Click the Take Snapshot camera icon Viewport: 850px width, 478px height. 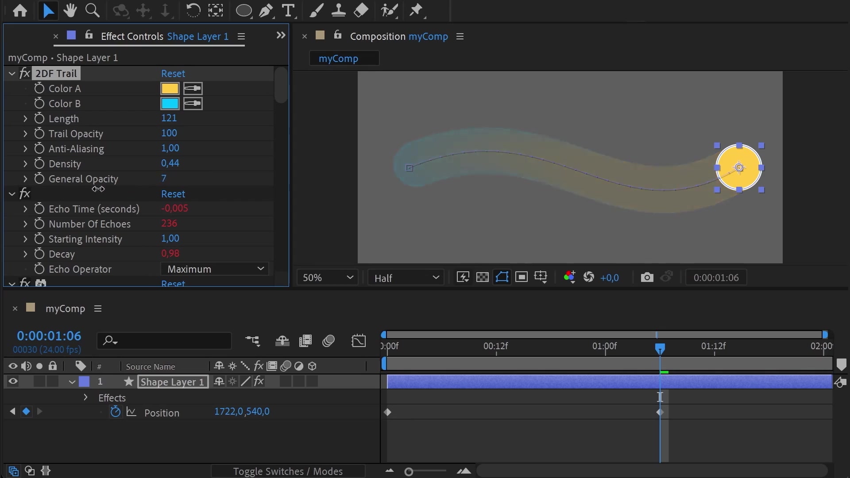coord(647,278)
